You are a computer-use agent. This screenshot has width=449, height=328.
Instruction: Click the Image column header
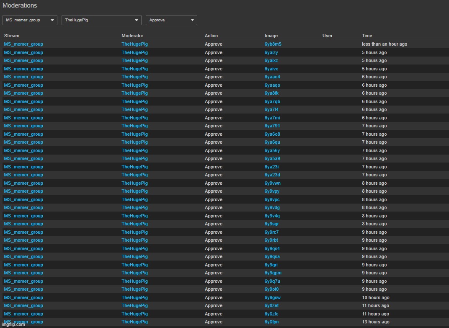[x=271, y=36]
